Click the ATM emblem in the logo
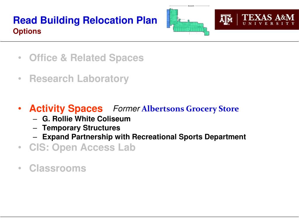This screenshot has height=224, width=299. click(x=226, y=20)
